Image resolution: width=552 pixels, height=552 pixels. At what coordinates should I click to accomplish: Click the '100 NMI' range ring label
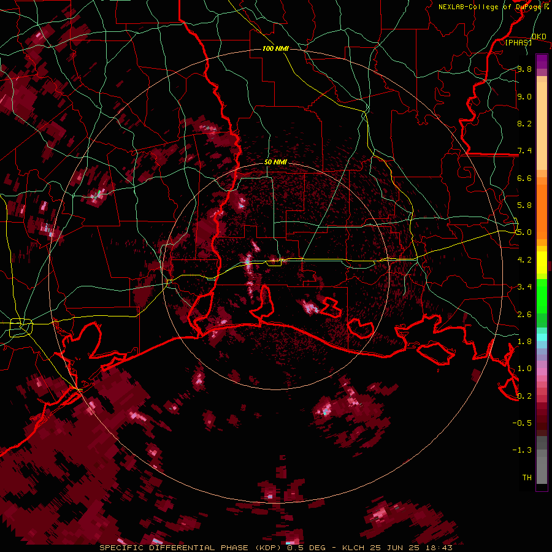pos(275,48)
